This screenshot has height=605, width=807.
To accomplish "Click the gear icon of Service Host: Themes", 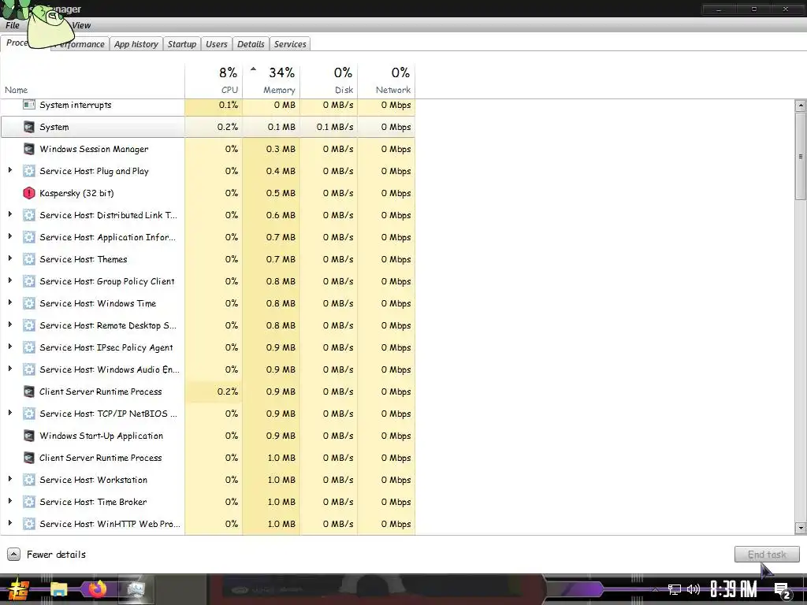I will tap(29, 259).
